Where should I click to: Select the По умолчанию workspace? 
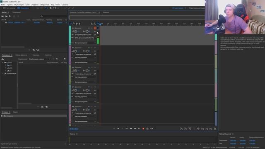(x=178, y=8)
